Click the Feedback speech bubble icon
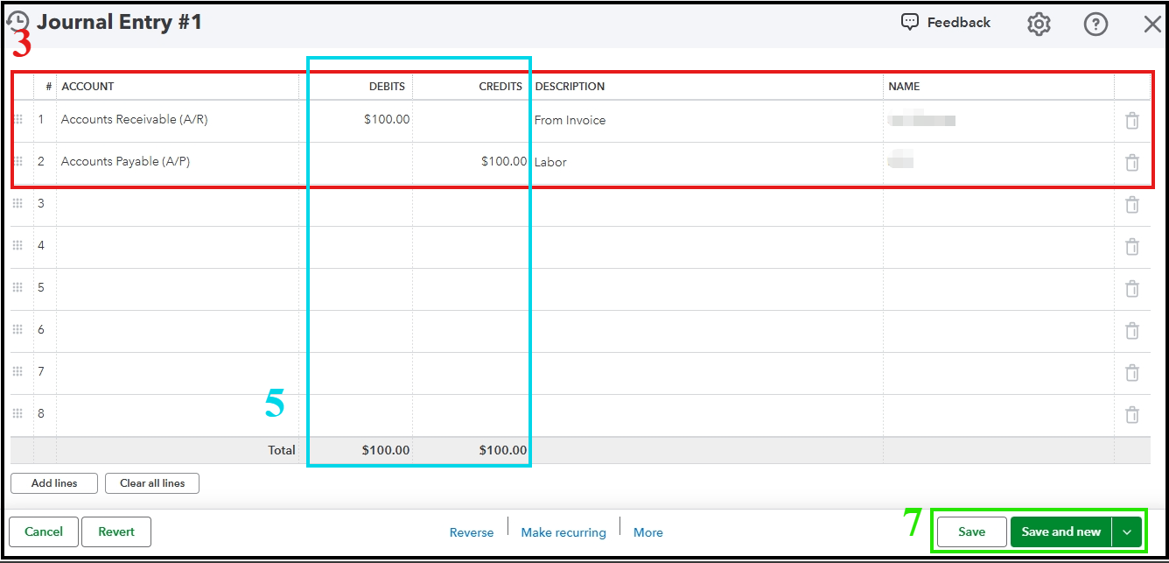The height and width of the screenshot is (563, 1169). pos(910,22)
